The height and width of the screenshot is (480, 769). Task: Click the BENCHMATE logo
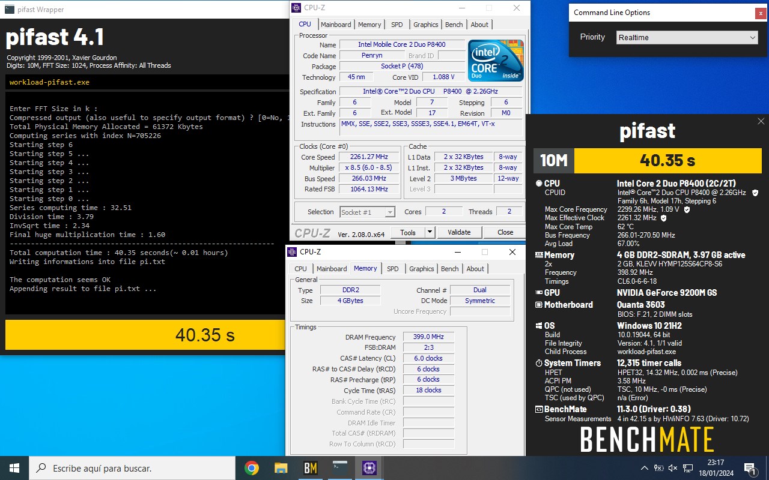coord(647,440)
